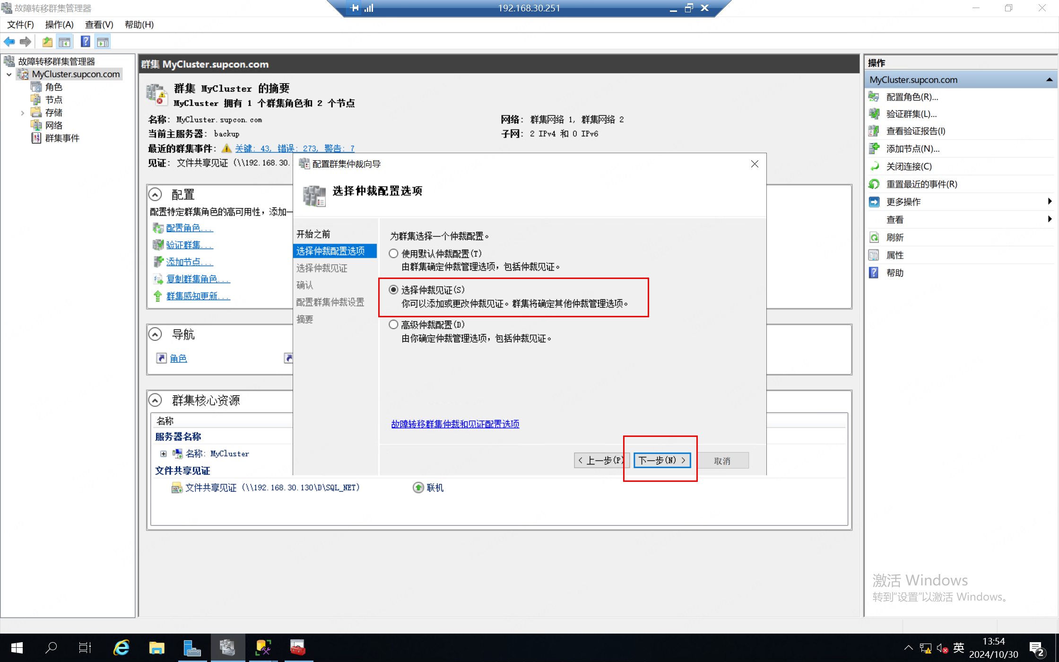This screenshot has width=1059, height=662.
Task: Click the blue Back arrow toolbar icon
Action: pyautogui.click(x=9, y=42)
